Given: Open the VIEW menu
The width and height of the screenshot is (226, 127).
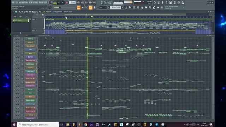Looking at the screenshot, I should pyautogui.click(x=31, y=2).
